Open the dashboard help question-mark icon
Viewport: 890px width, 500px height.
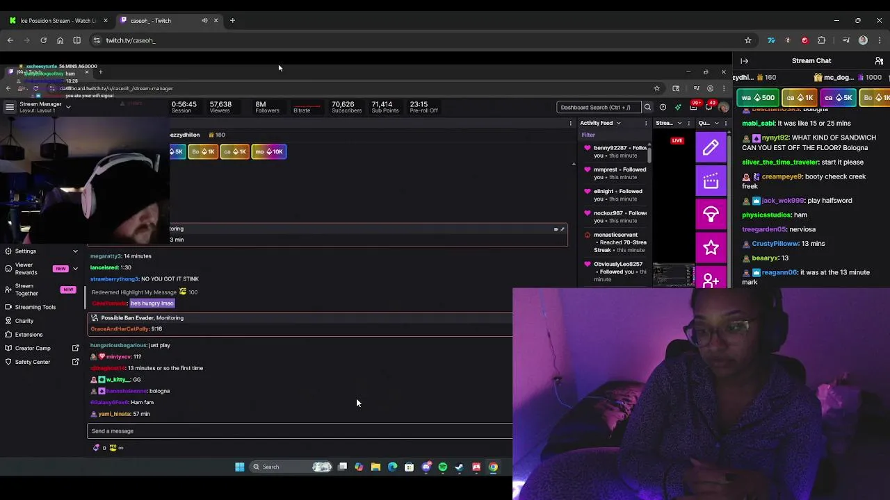[x=663, y=107]
